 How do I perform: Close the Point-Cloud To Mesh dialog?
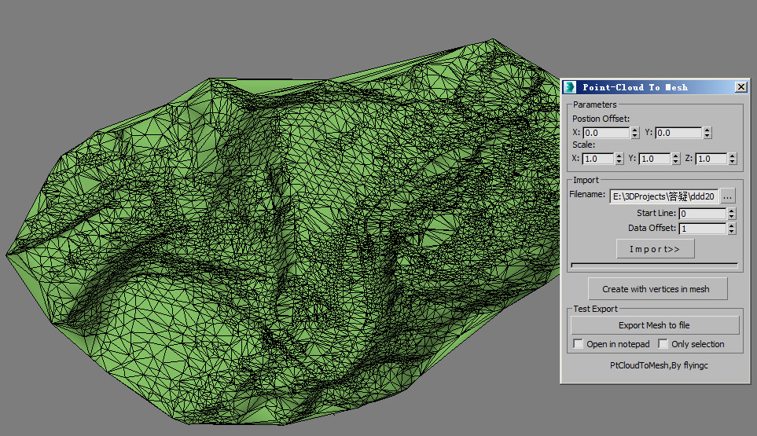click(741, 87)
